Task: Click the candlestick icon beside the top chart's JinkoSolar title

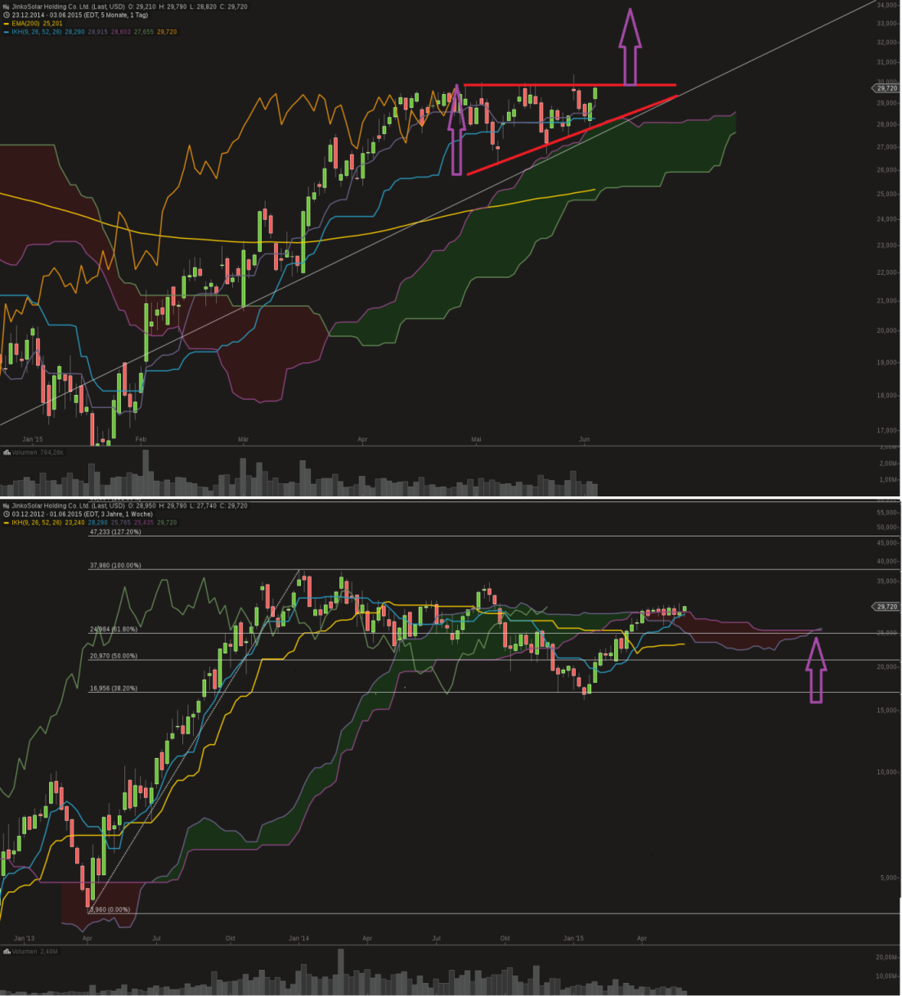Action: click(7, 7)
